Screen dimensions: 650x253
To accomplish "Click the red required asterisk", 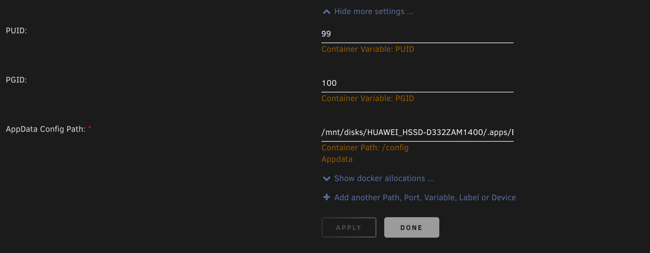I will [90, 128].
